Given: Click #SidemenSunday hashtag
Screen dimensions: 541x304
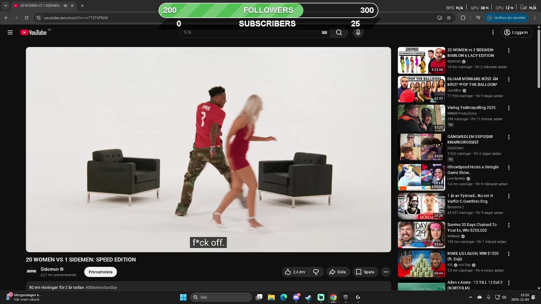Looking at the screenshot, I should coord(101,288).
